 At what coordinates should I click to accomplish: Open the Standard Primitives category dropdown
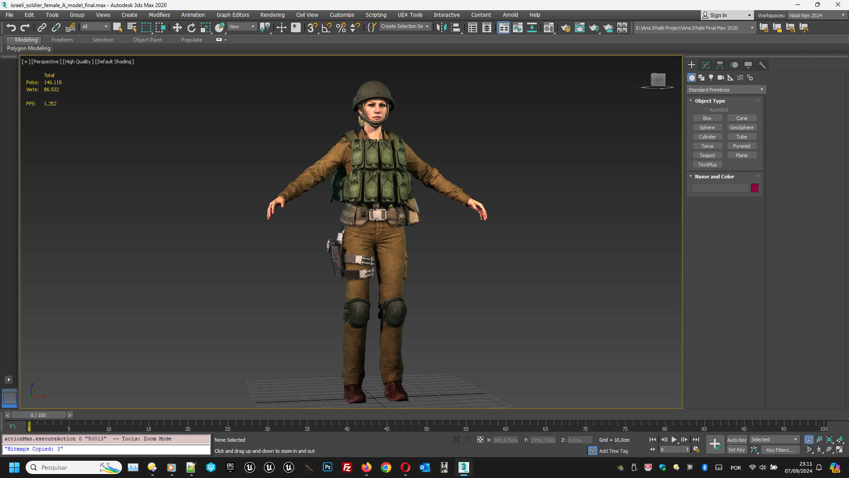tap(726, 90)
